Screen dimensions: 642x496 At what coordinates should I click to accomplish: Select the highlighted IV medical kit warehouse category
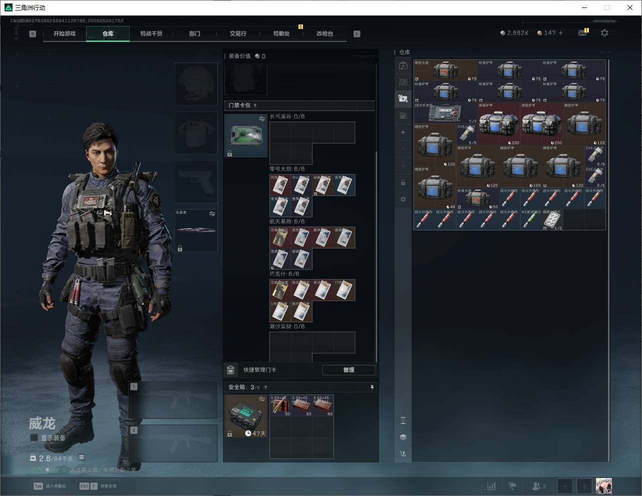(403, 98)
